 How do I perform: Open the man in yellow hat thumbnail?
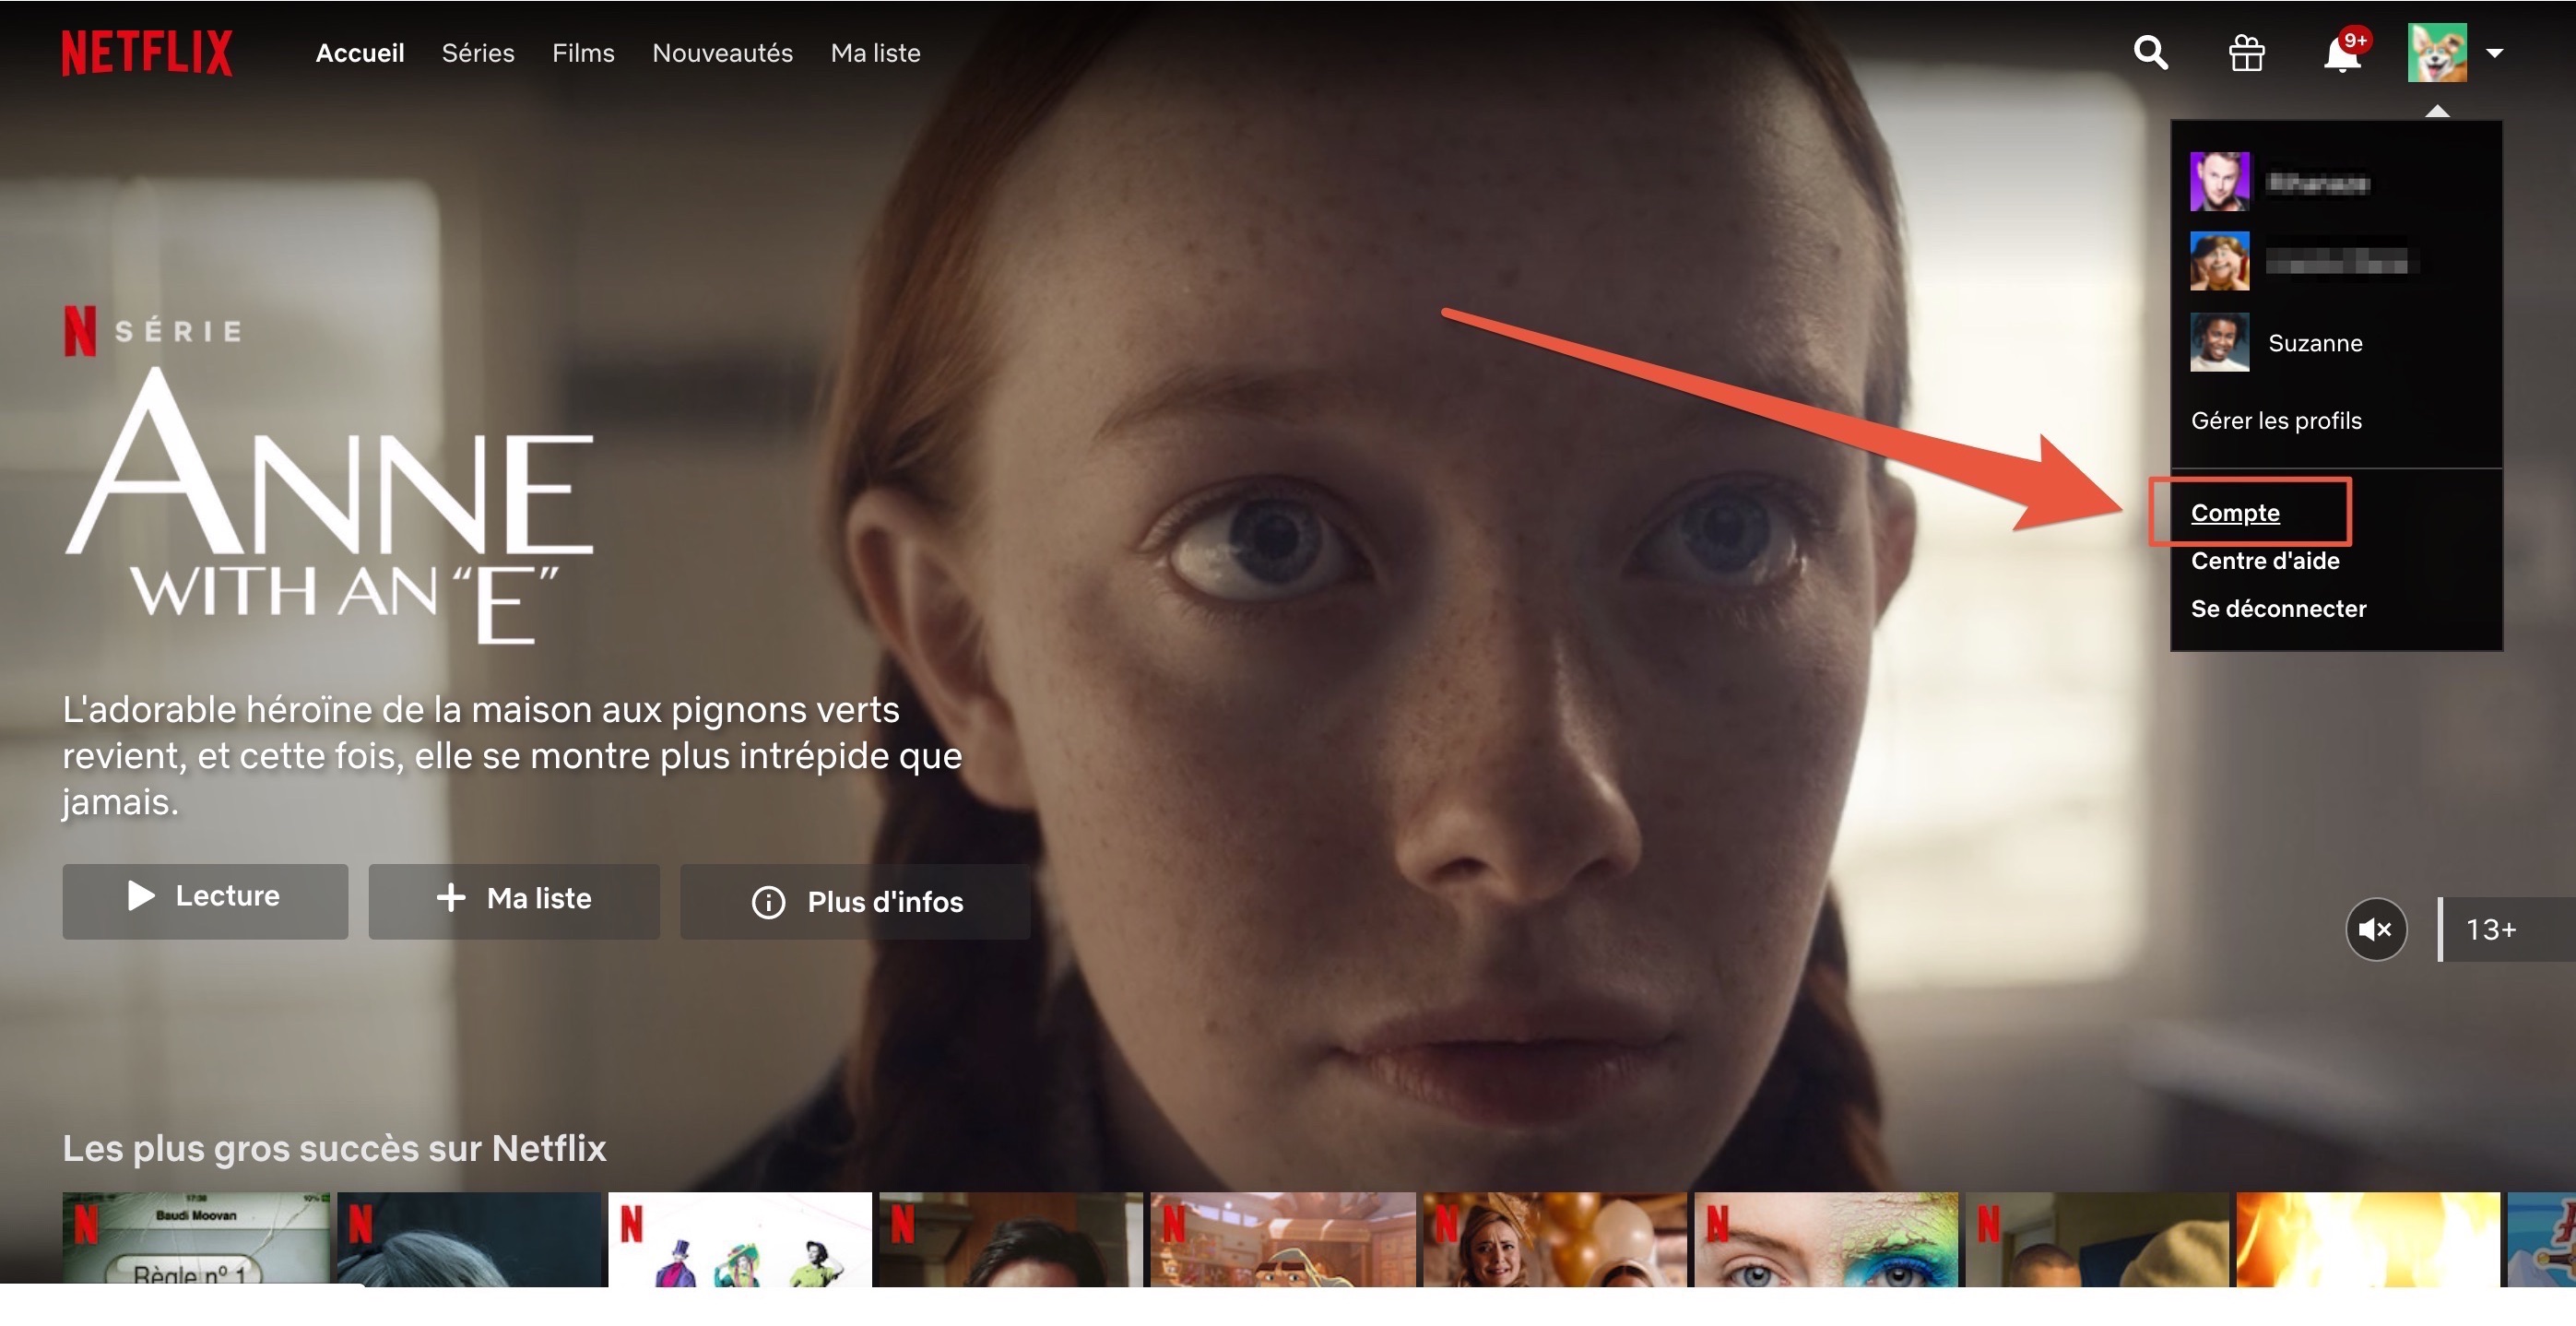coord(2097,1238)
